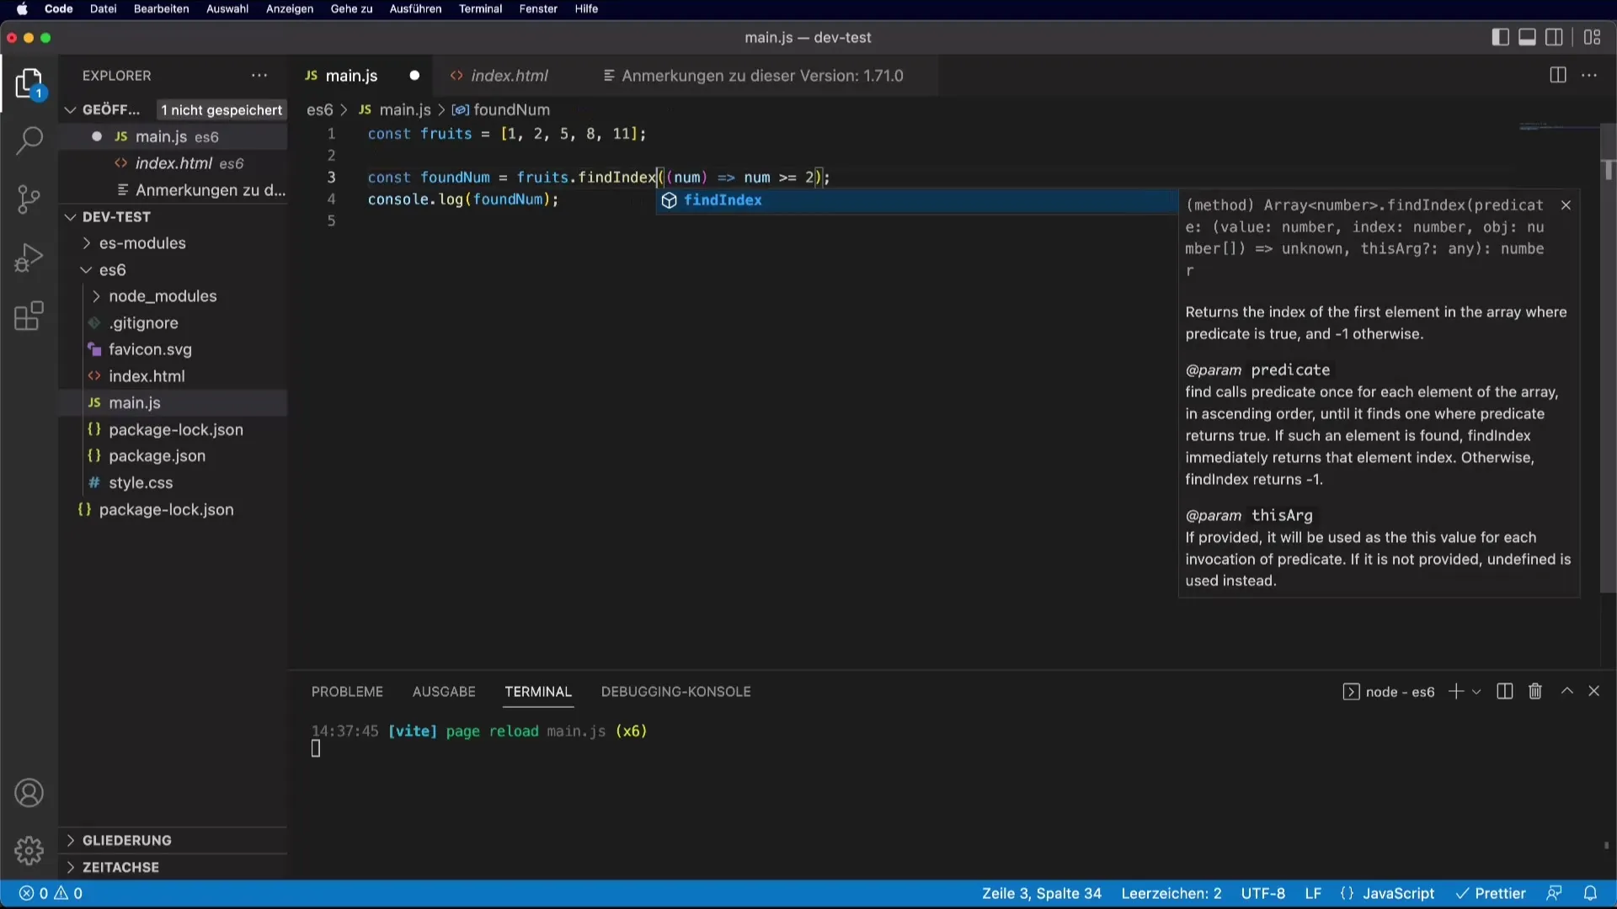Image resolution: width=1617 pixels, height=909 pixels.
Task: Close the terminal panel
Action: coord(1593,691)
